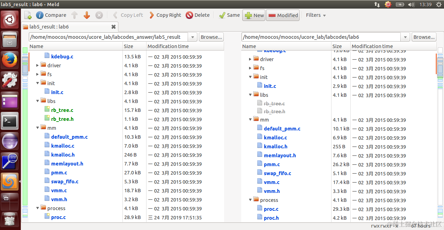The image size is (444, 230).
Task: Click Copy Left in toolbar
Action: (128, 15)
